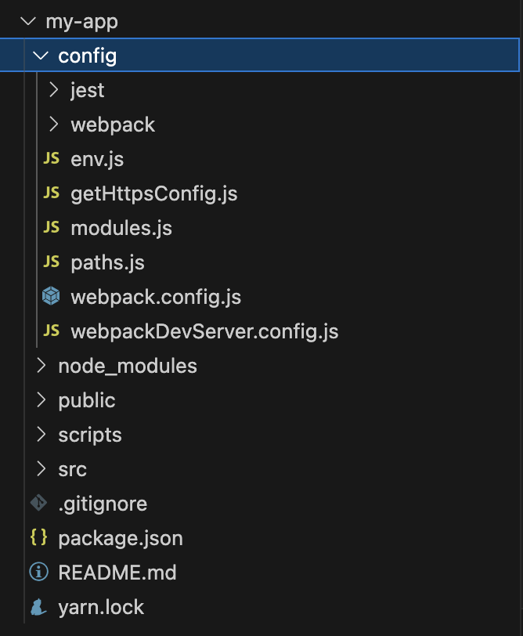523x636 pixels.
Task: Collapse the config folder chevron
Action: (41, 56)
